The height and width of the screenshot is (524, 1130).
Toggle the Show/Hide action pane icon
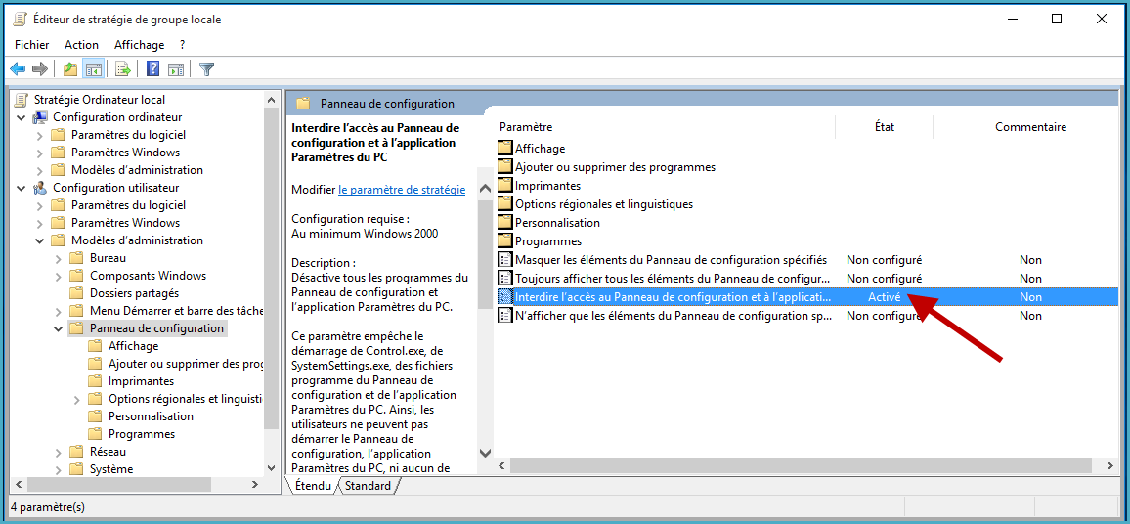[x=176, y=69]
